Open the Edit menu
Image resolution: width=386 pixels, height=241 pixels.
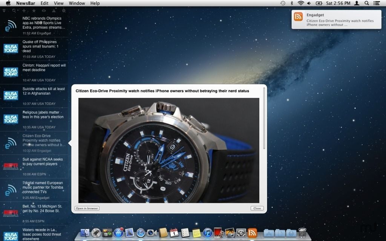pyautogui.click(x=44, y=3)
